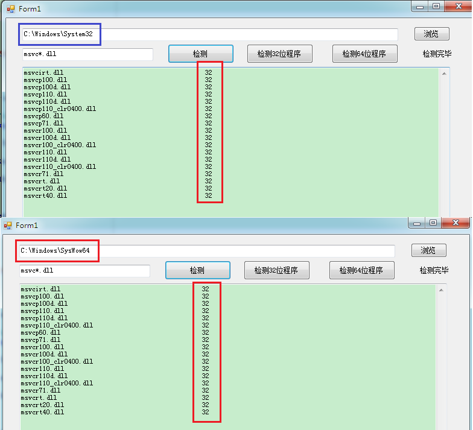Focus the C:\Windows\System32 path field
473x430 pixels.
210,34
